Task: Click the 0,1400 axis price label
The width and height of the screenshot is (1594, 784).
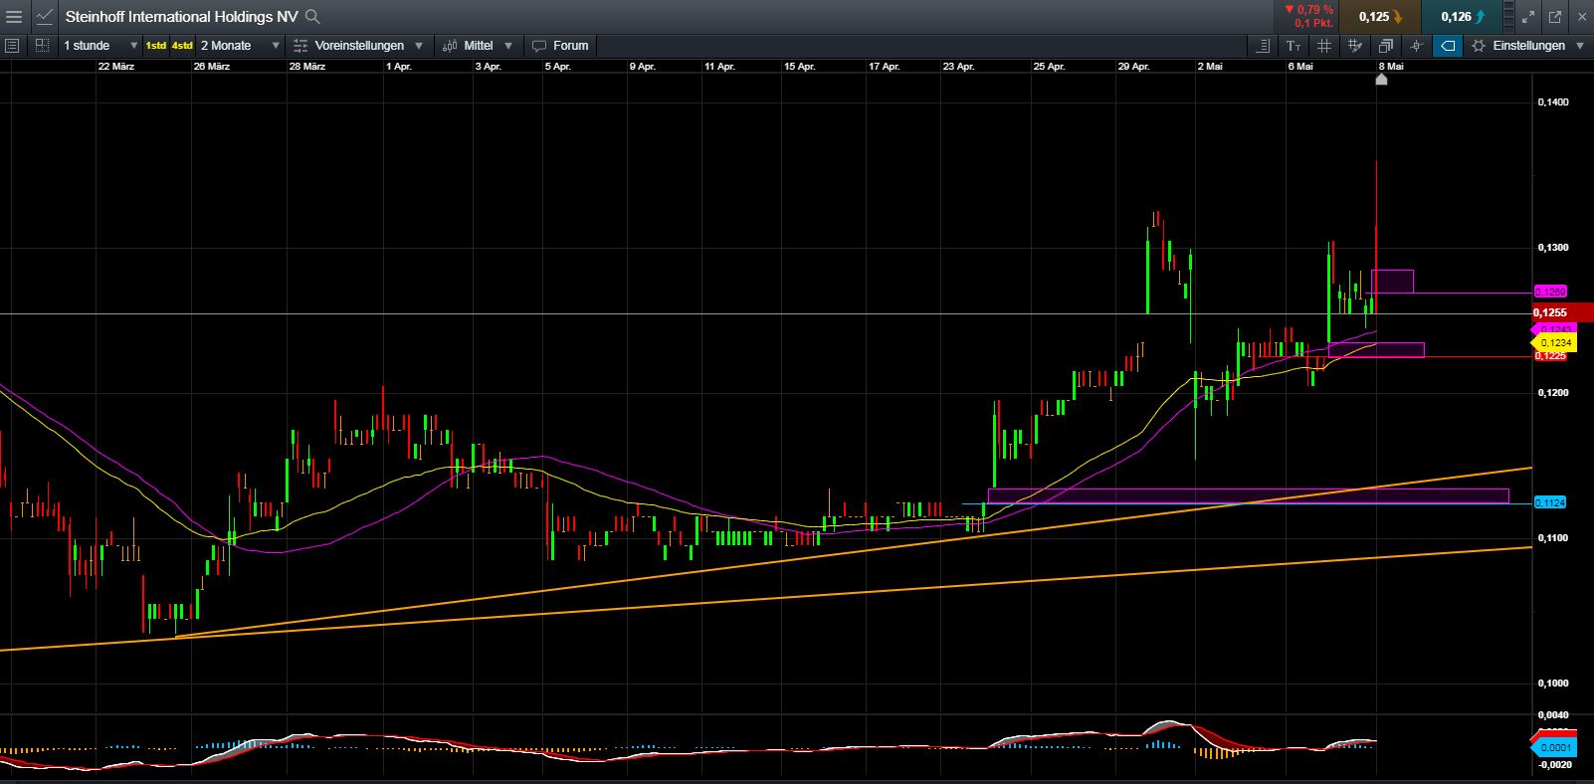Action: [x=1552, y=102]
